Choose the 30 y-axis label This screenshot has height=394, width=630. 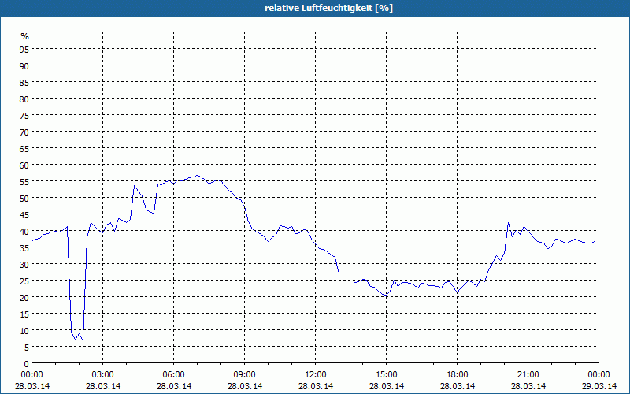(24, 264)
